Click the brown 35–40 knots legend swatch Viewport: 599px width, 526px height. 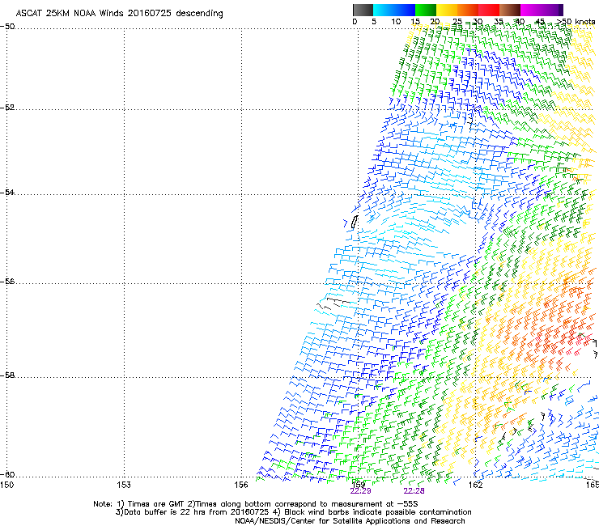click(510, 10)
